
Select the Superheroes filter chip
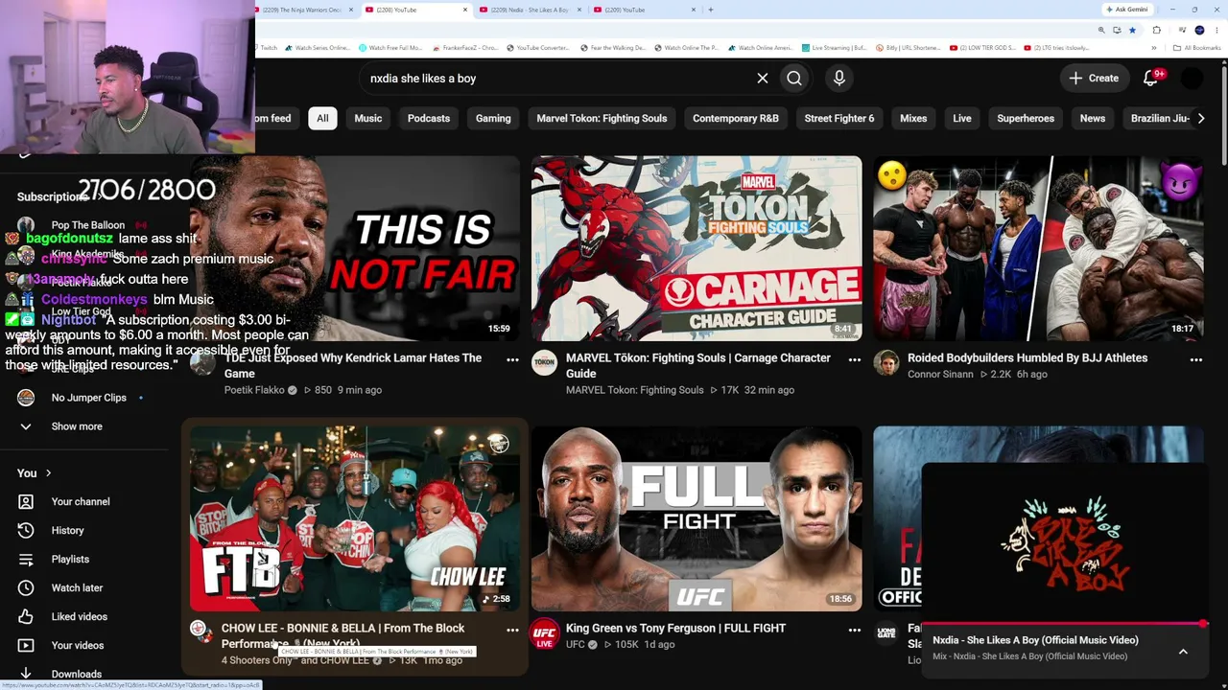1026,119
